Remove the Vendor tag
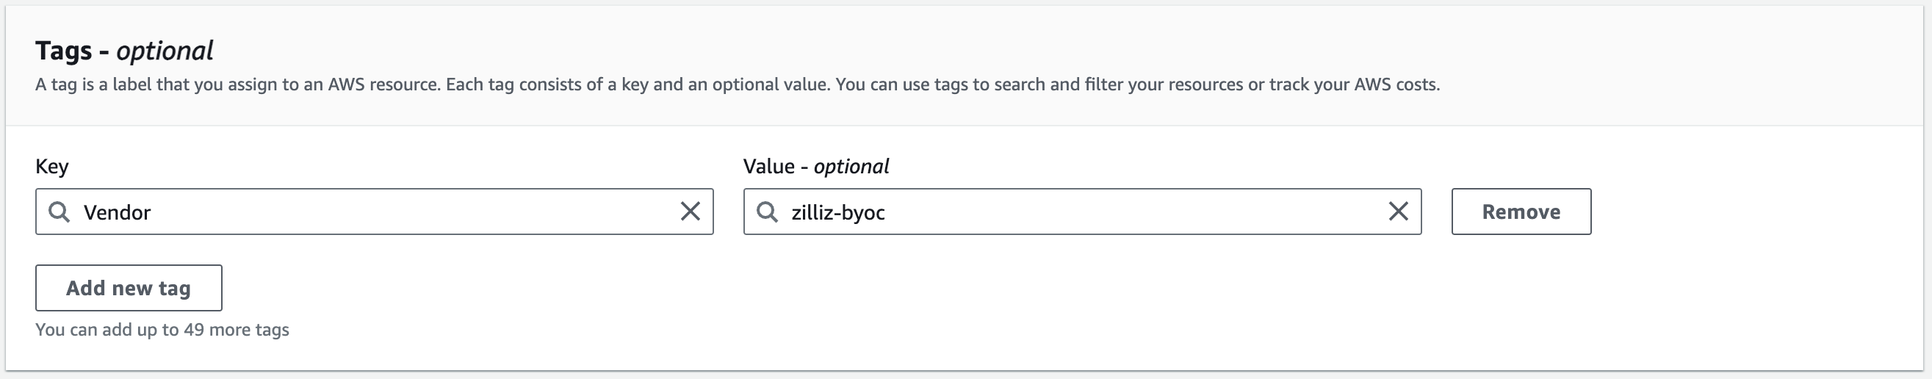 coord(1520,212)
